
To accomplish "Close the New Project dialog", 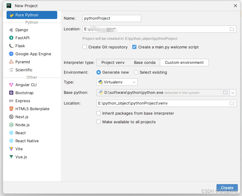I will 235,6.
